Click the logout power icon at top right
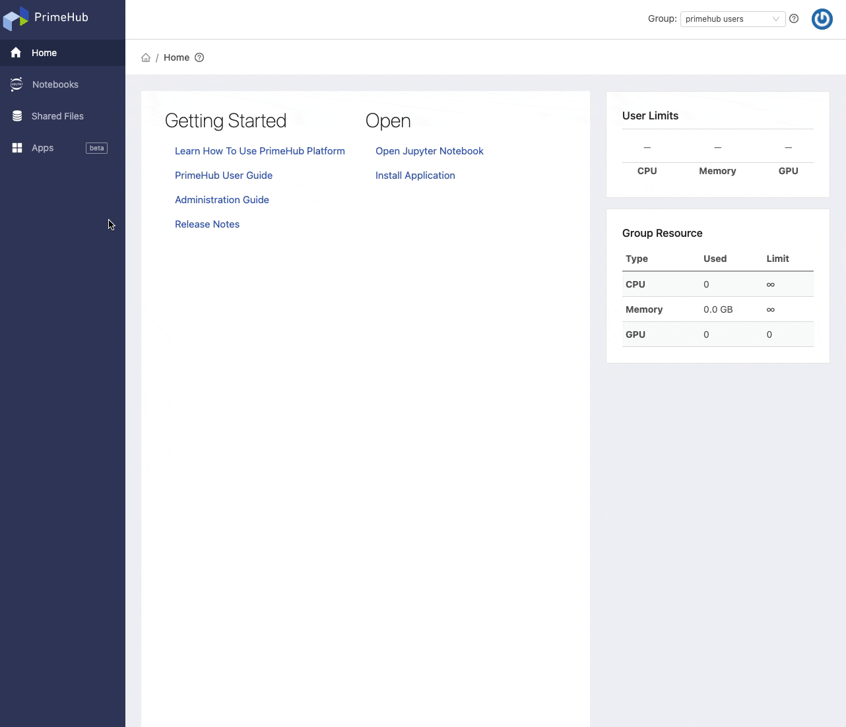 pos(822,18)
